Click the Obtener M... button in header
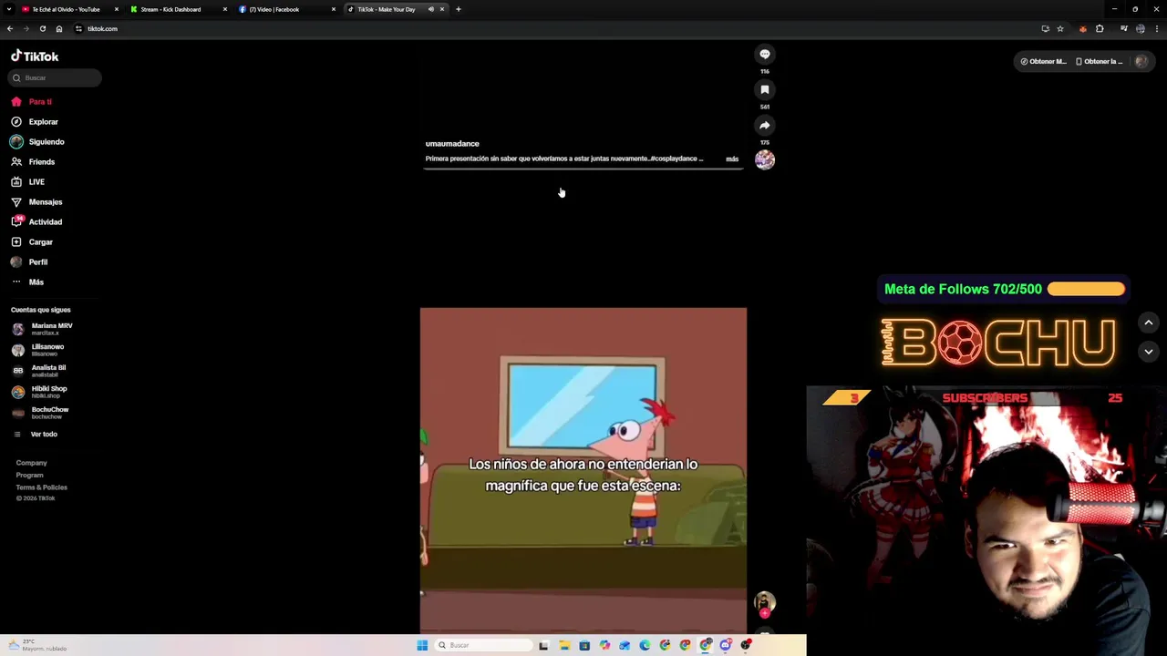Screen dimensions: 1167x656 pos(1043,61)
